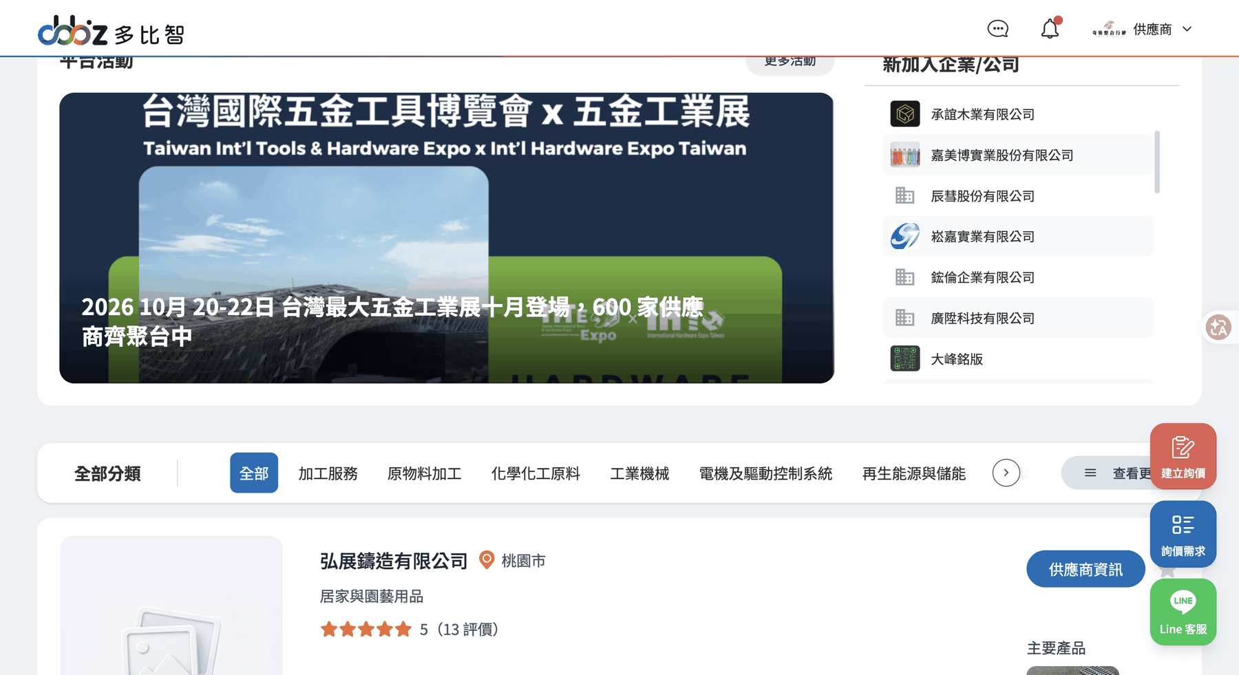Image resolution: width=1239 pixels, height=675 pixels.
Task: Open 弘展鑄造有限公司 supplier title
Action: click(394, 561)
